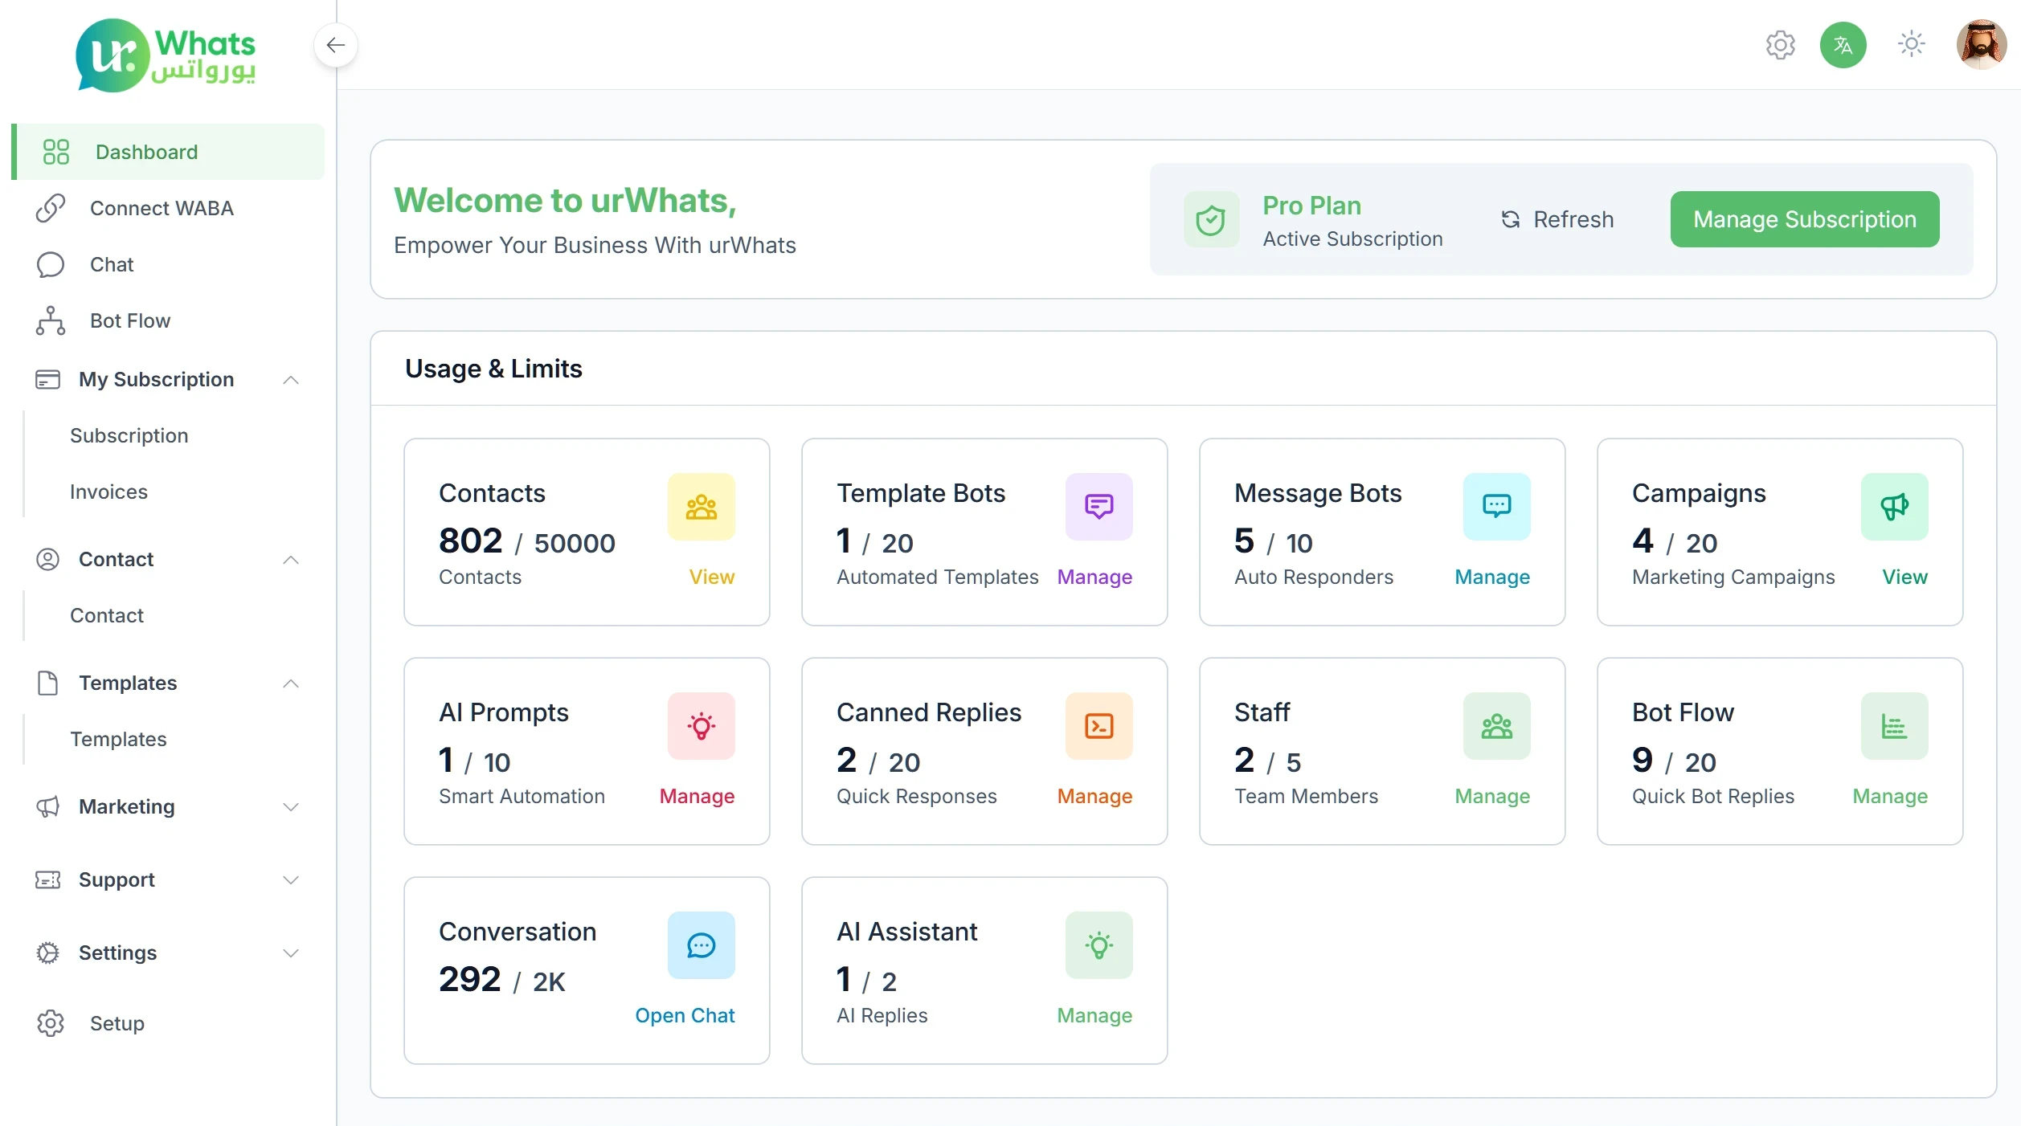This screenshot has height=1126, width=2021.
Task: Click the Campaigns megaphone icon
Action: click(x=1894, y=507)
